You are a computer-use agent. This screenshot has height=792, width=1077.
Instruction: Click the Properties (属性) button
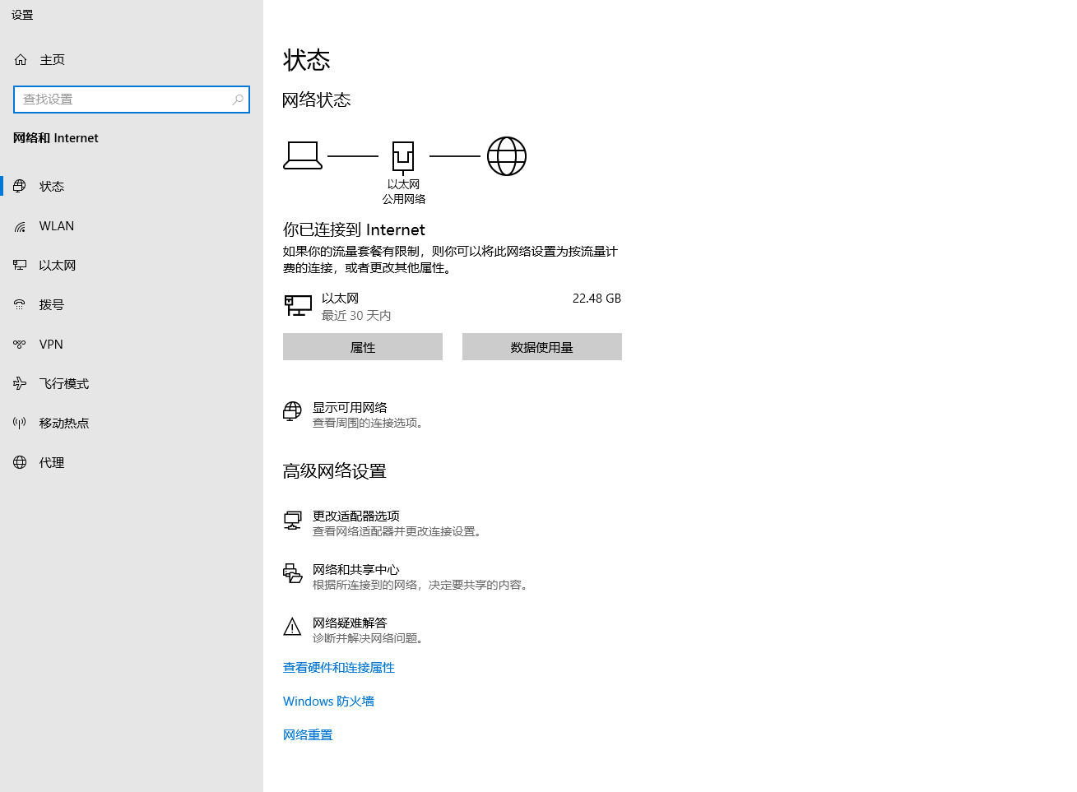point(363,347)
